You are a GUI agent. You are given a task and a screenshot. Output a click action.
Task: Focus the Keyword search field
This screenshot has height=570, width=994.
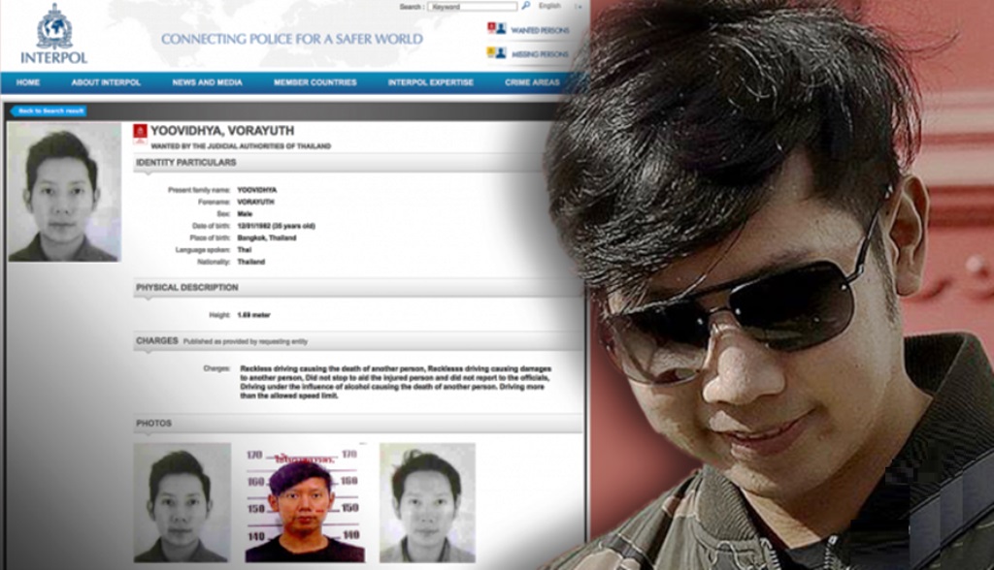coord(472,6)
